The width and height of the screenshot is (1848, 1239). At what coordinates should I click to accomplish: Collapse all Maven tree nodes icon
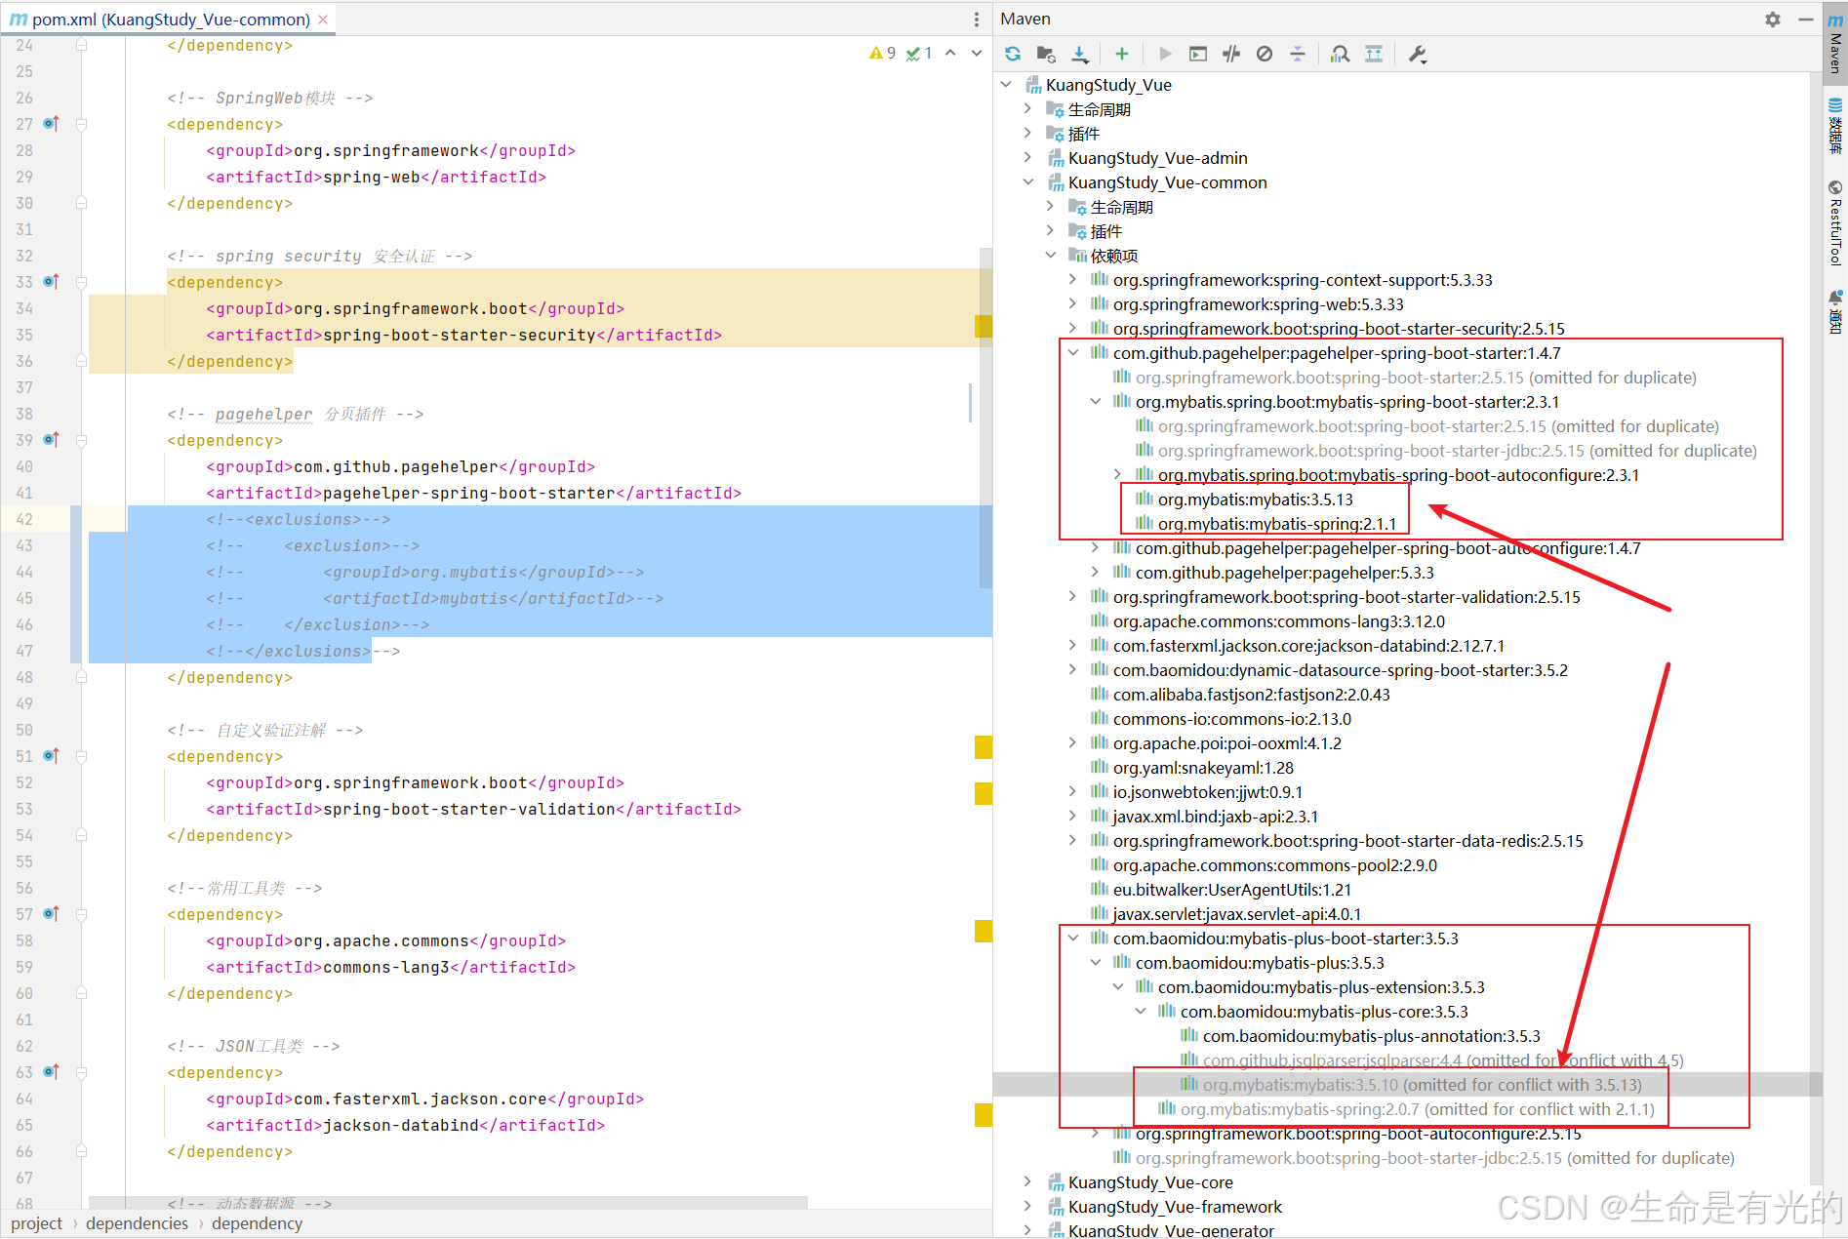click(1298, 54)
